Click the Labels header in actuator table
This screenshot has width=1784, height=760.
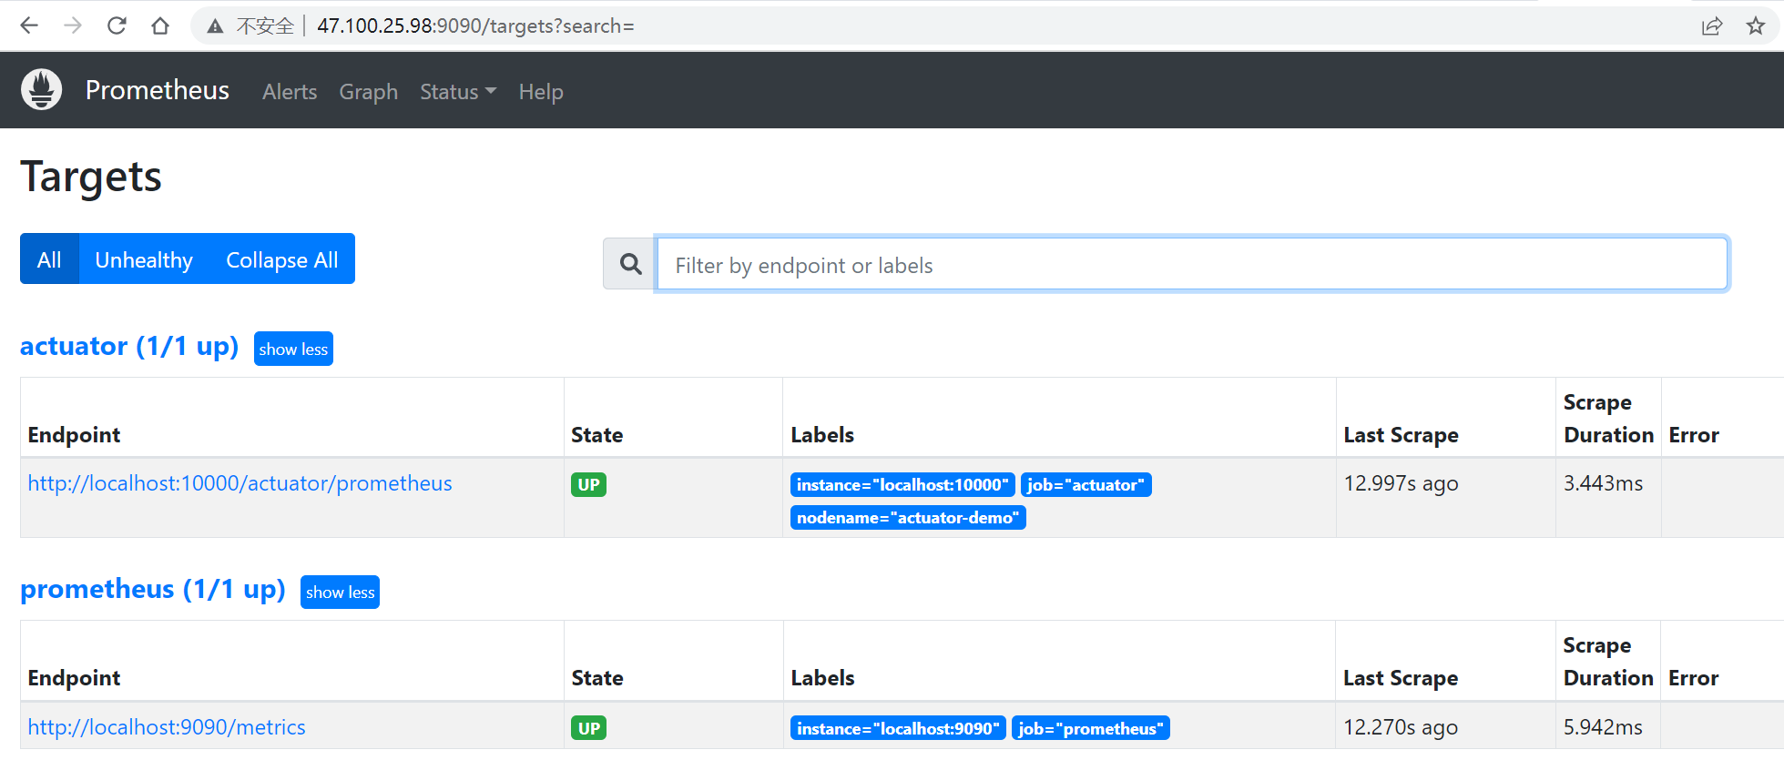coord(822,435)
